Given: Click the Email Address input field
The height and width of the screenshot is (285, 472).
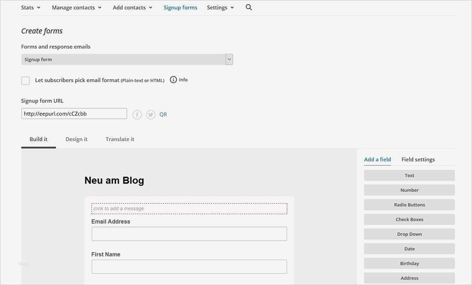Looking at the screenshot, I should (189, 234).
